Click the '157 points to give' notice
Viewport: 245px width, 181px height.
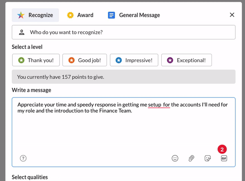[124, 77]
